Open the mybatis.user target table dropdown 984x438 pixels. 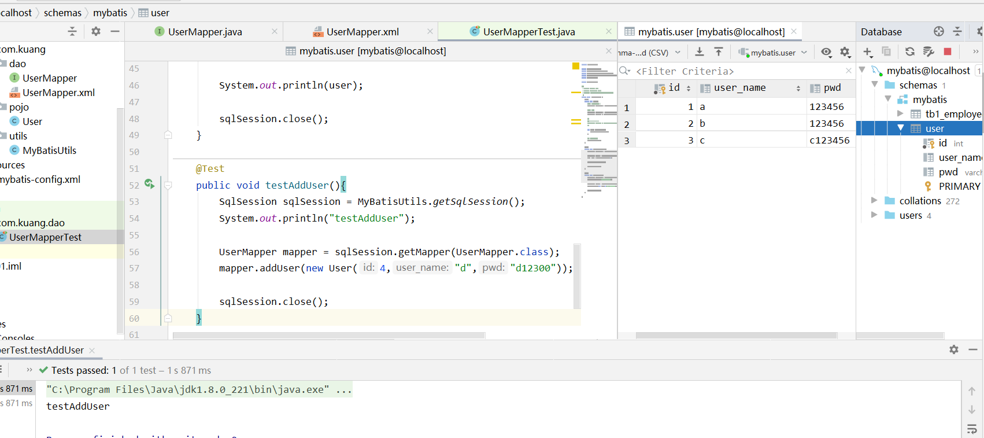[773, 53]
